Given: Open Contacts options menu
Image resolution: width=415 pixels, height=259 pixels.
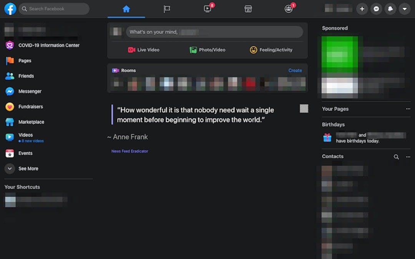Looking at the screenshot, I should pyautogui.click(x=408, y=157).
